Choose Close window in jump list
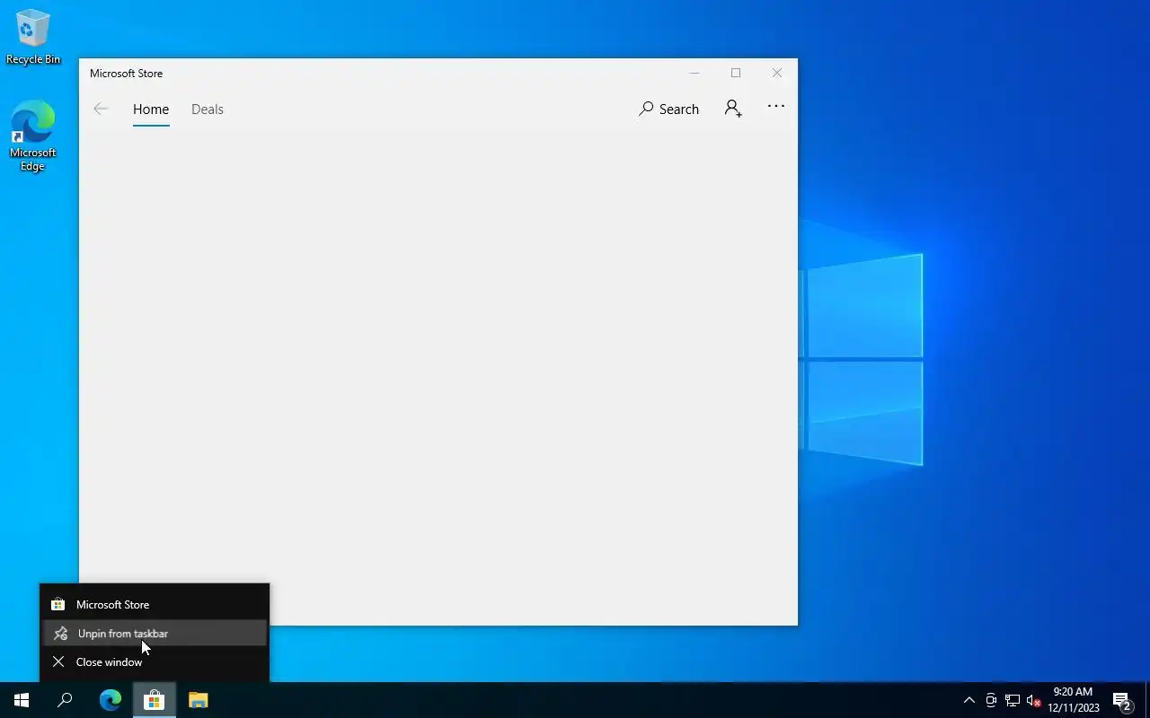The height and width of the screenshot is (718, 1150). [x=155, y=662]
